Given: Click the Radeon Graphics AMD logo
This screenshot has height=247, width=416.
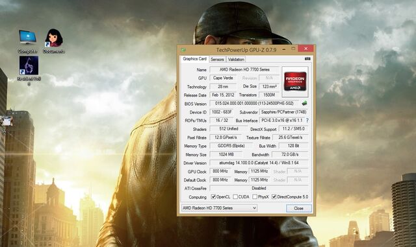Looking at the screenshot, I should (x=295, y=82).
